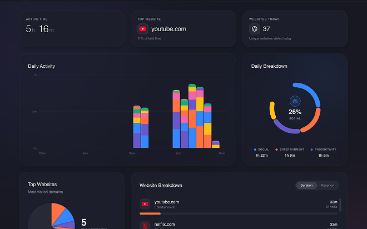Click the orange Entertainment donut segment
367x229 pixels.
pyautogui.click(x=314, y=121)
